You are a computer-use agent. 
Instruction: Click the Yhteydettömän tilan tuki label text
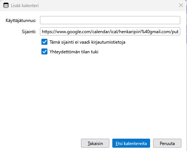(x=74, y=52)
